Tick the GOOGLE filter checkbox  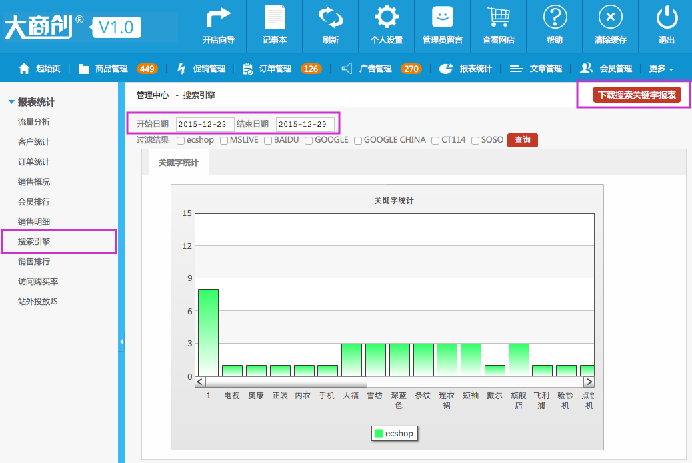click(x=309, y=140)
